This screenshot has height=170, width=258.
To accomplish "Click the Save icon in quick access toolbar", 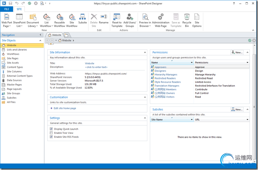I will coord(10,3).
